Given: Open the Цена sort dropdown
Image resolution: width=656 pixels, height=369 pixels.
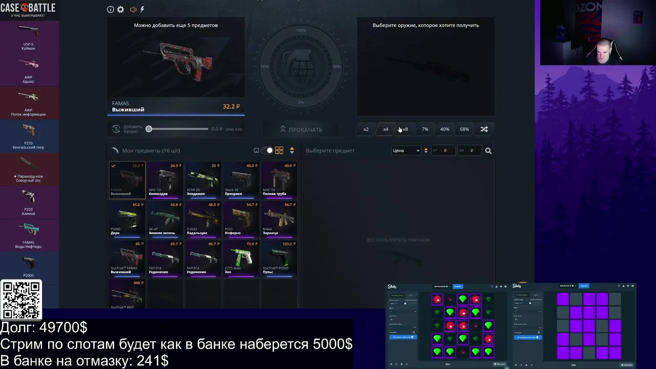Looking at the screenshot, I should 406,151.
